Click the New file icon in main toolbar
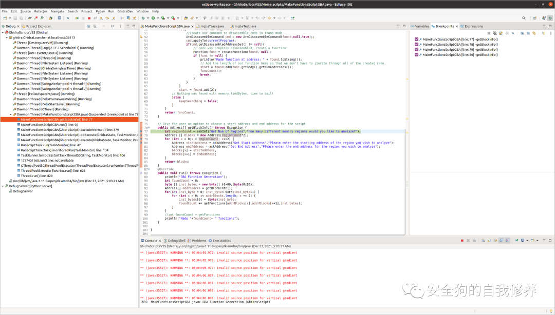Viewport: 555px width, 315px height. pyautogui.click(x=5, y=18)
